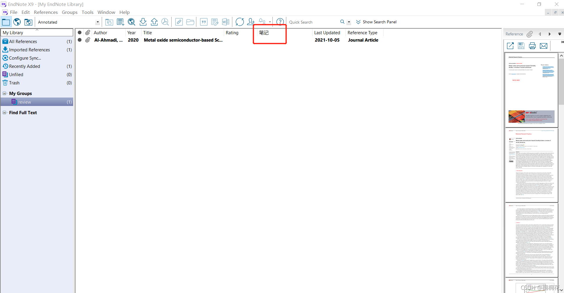The height and width of the screenshot is (293, 564).
Task: Click the New Reference icon
Action: (x=120, y=22)
